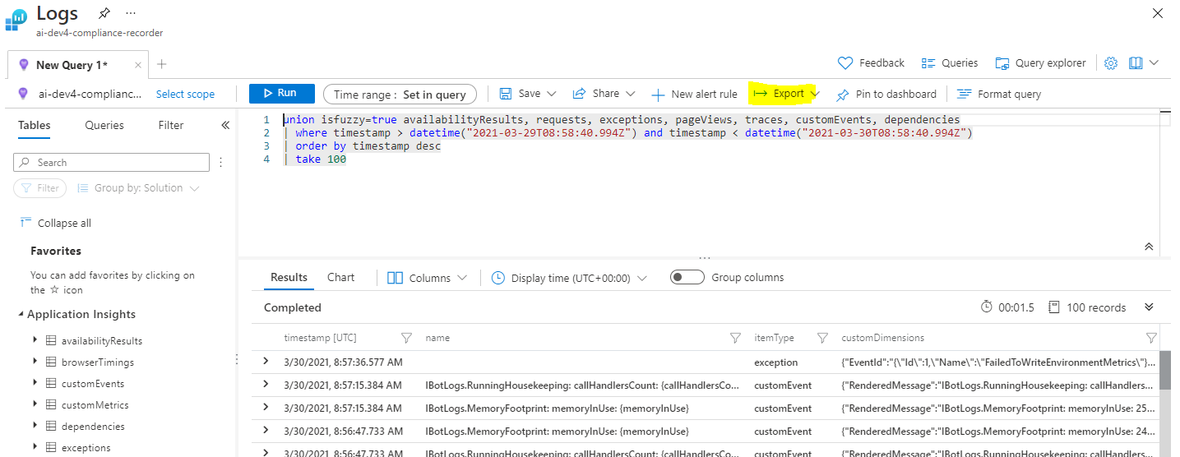The image size is (1180, 457).
Task: Run the query
Action: point(281,94)
